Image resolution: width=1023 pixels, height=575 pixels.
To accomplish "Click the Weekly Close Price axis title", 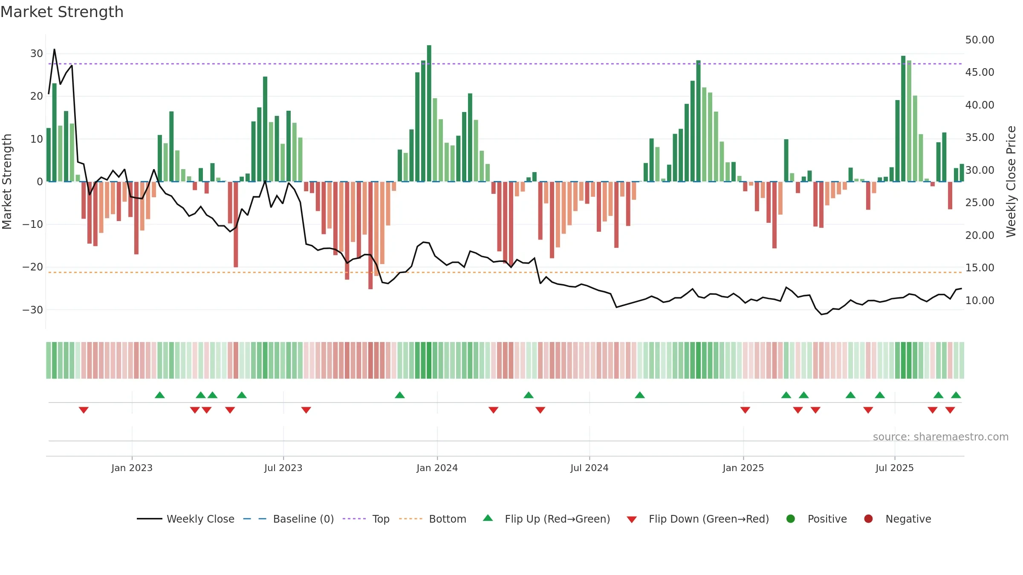I will [x=1011, y=181].
